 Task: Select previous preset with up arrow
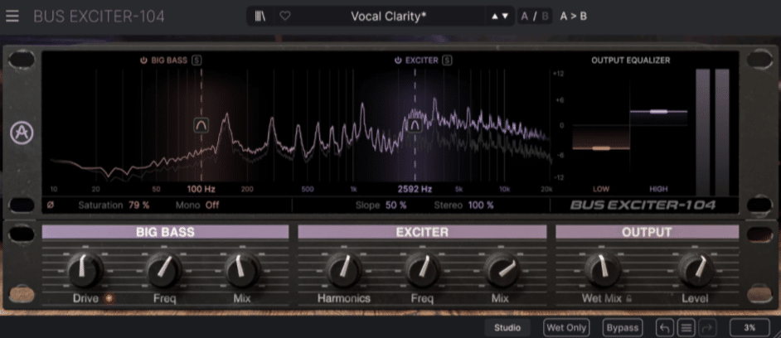coord(495,16)
